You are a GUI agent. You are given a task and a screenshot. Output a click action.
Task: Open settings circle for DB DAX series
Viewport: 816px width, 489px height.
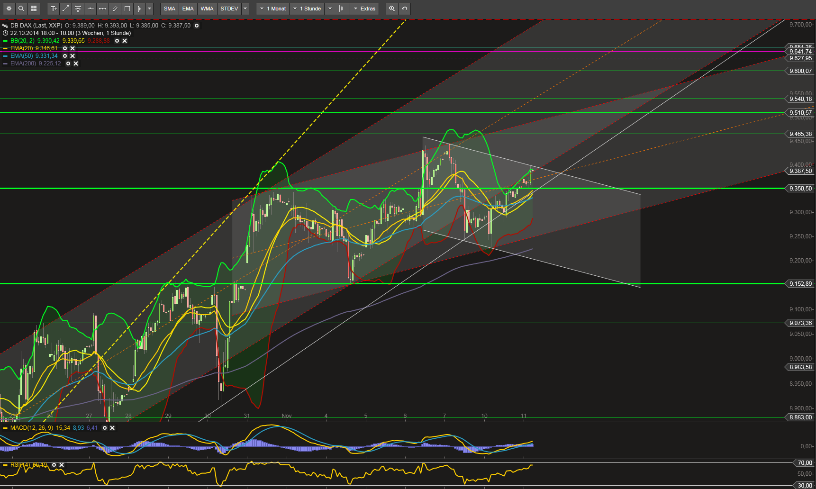[197, 26]
